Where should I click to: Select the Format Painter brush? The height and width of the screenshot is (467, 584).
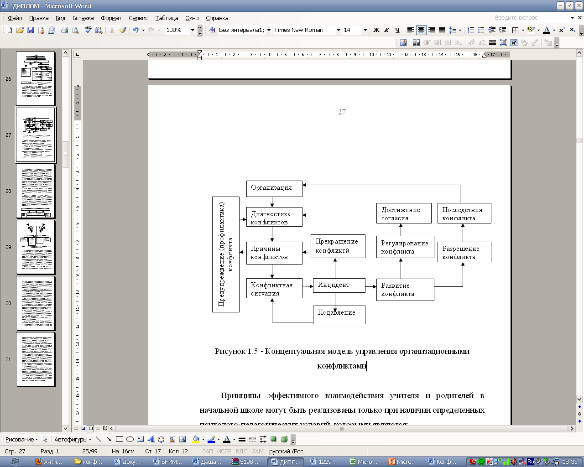point(123,30)
